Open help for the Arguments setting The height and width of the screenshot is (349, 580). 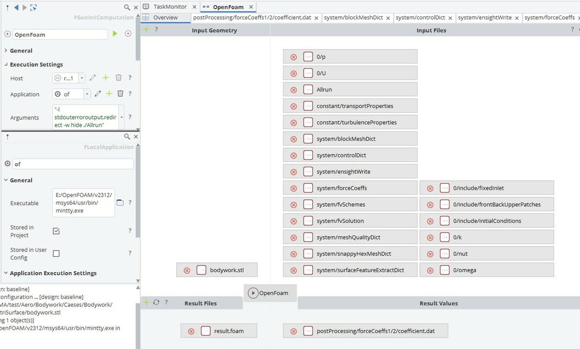(x=130, y=117)
